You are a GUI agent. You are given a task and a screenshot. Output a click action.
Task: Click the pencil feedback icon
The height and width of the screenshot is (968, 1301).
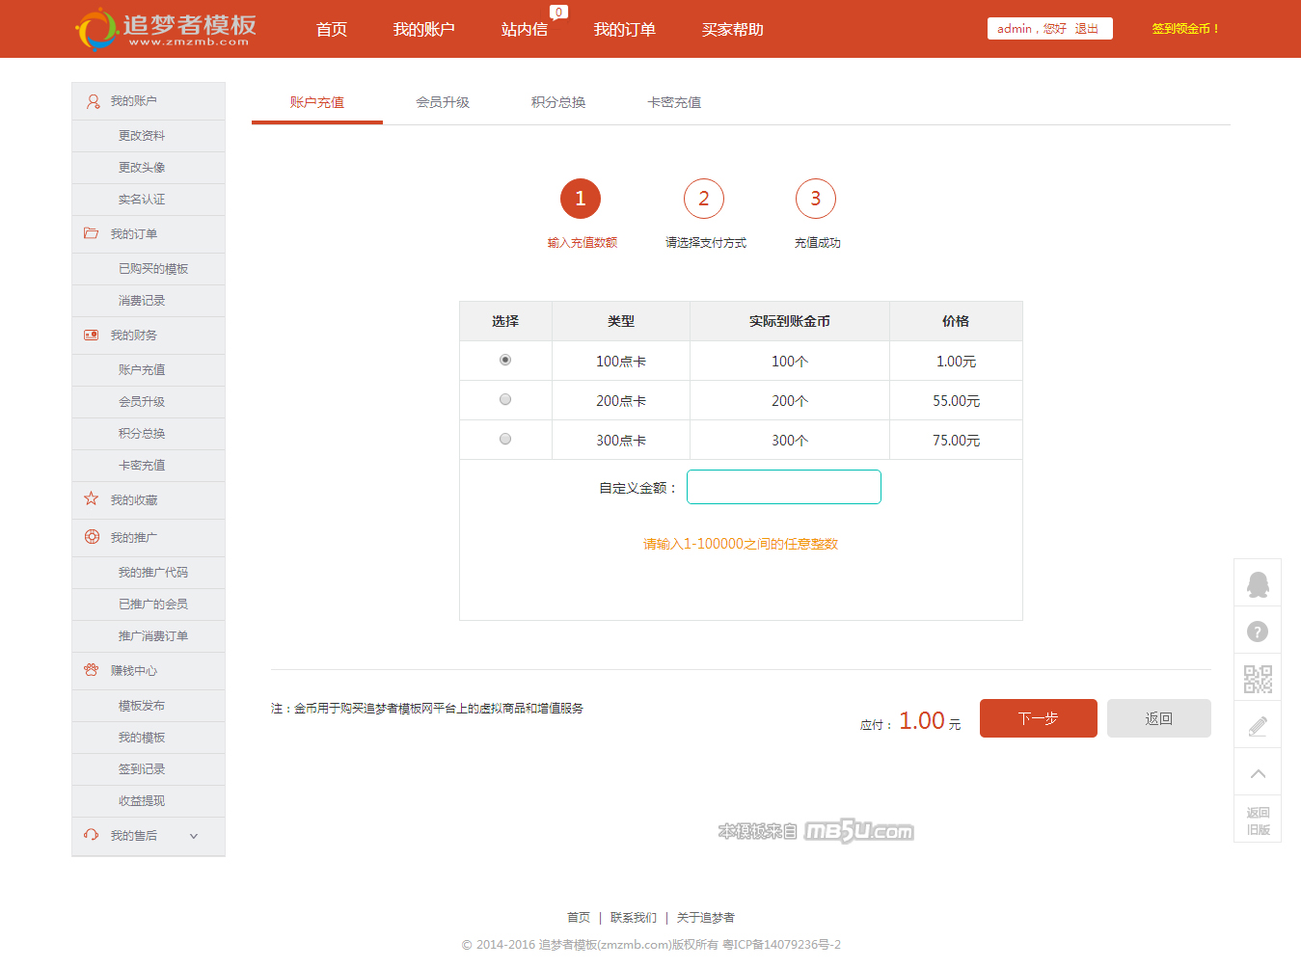[1258, 726]
